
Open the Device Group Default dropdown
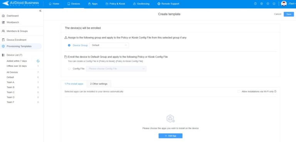[109, 45]
